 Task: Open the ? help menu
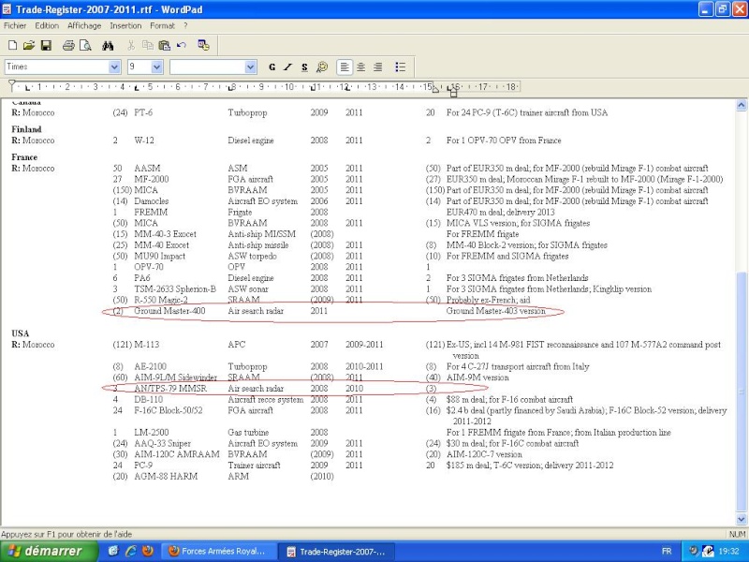click(x=185, y=26)
